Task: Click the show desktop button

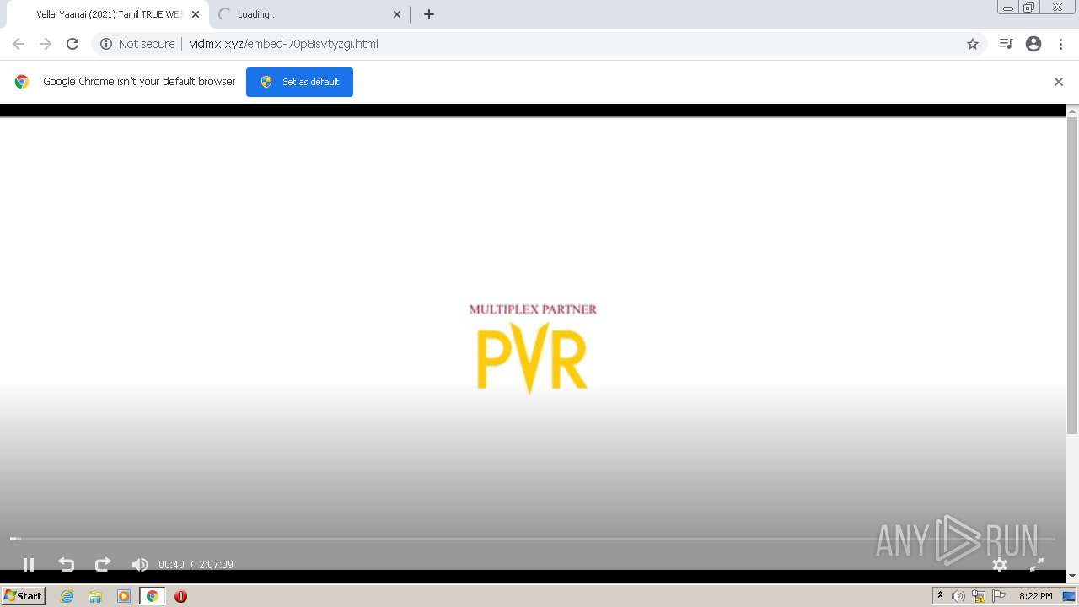Action: pos(1070,596)
